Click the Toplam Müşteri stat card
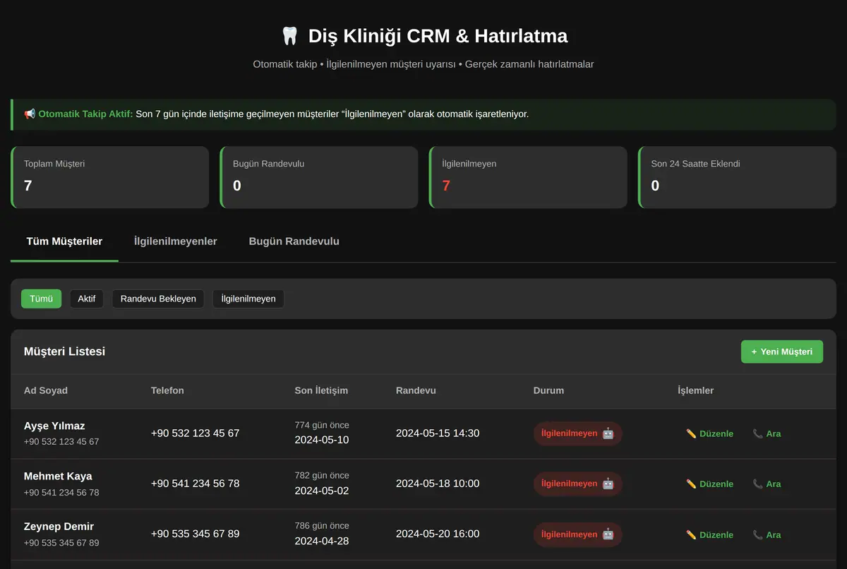The height and width of the screenshot is (569, 847). tap(110, 177)
